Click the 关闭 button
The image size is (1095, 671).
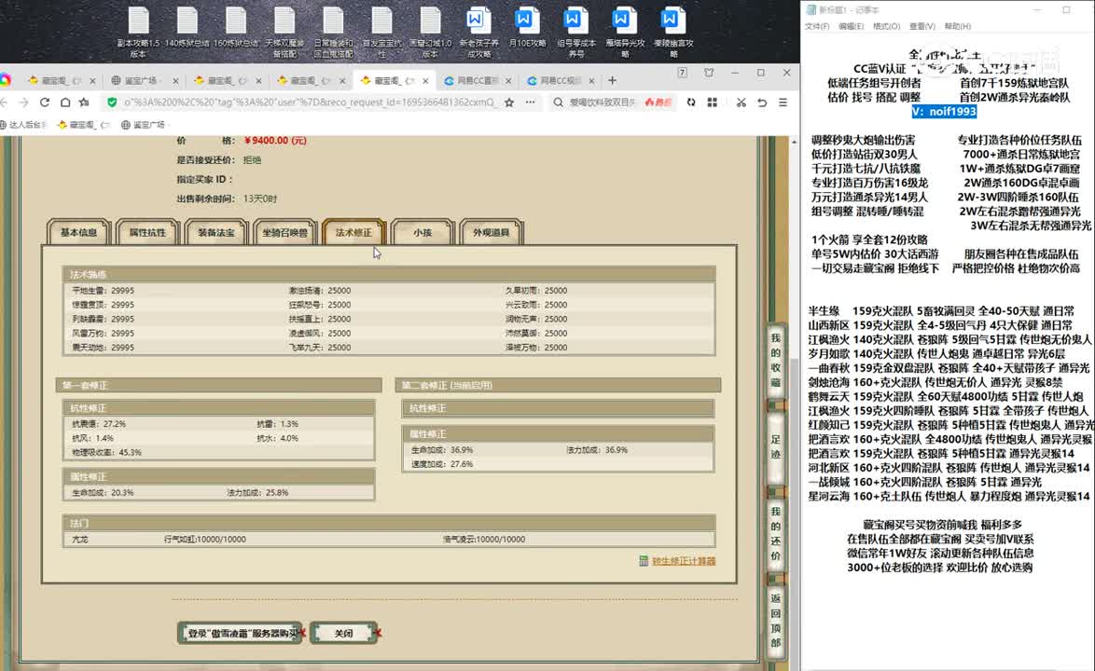(343, 634)
